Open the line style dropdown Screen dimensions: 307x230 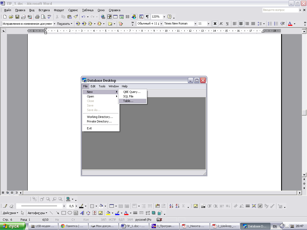(x=64, y=206)
